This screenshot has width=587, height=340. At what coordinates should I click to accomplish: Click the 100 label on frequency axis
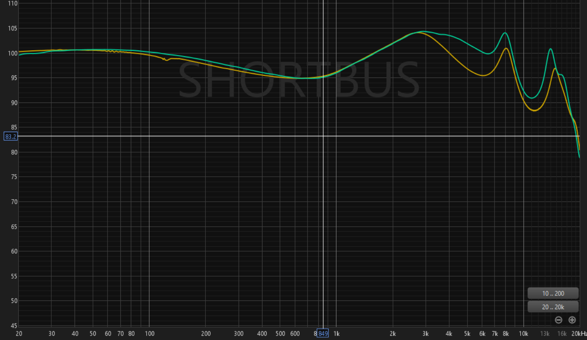[x=149, y=333]
